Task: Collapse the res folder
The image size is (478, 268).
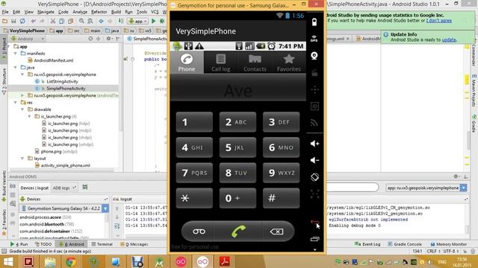Action: 16,103
